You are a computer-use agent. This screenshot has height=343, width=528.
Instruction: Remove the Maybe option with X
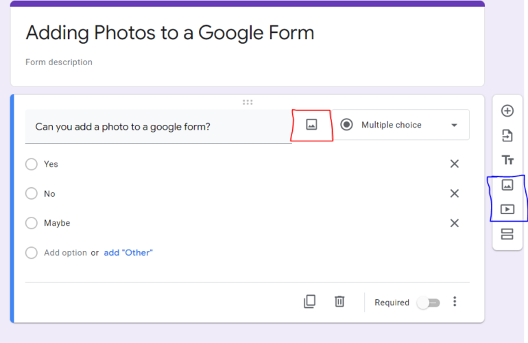(x=454, y=223)
